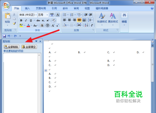Click the Sort A-Z icon
156x113 pixels.
click(x=86, y=25)
